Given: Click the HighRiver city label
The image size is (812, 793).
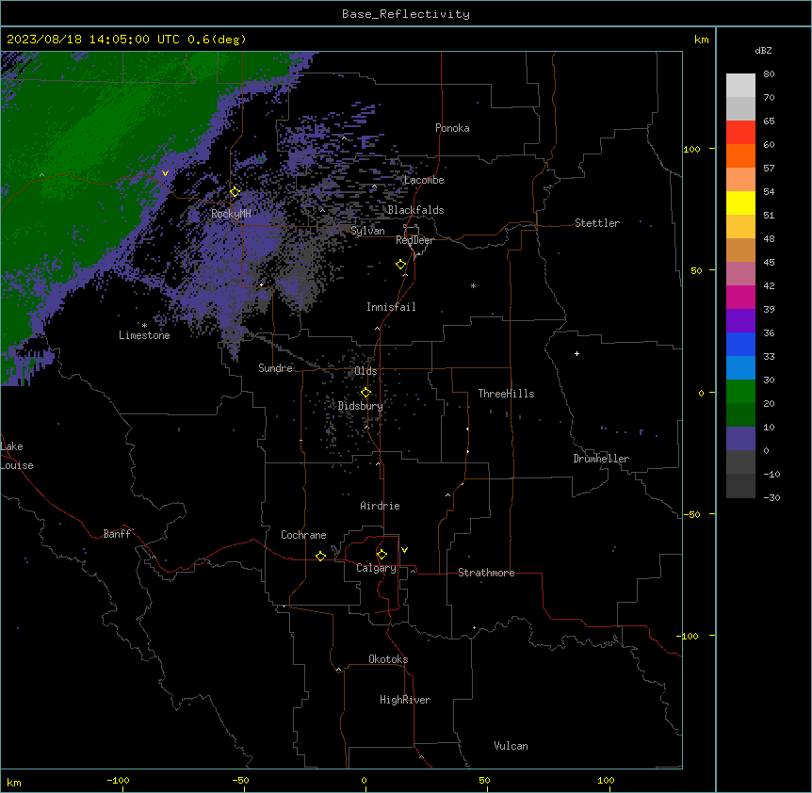Looking at the screenshot, I should [405, 700].
